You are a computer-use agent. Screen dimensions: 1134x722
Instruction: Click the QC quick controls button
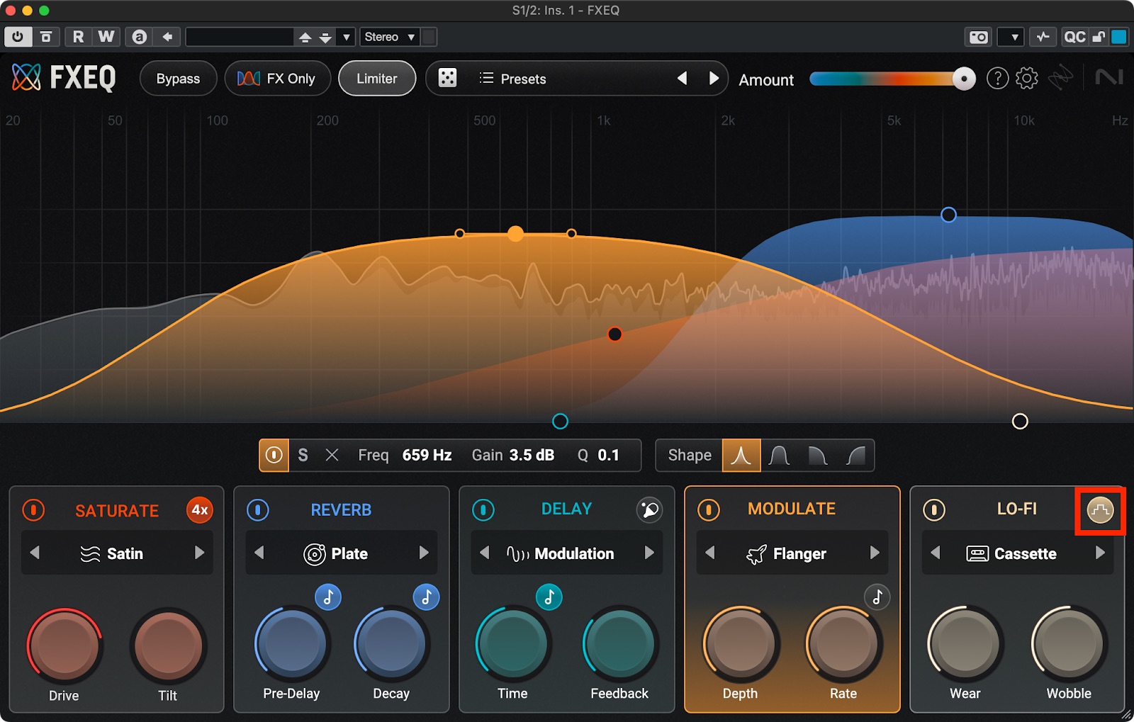(x=1074, y=37)
